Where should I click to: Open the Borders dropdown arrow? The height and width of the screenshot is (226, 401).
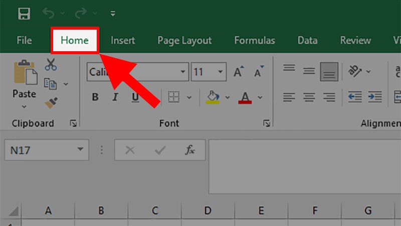click(x=189, y=97)
